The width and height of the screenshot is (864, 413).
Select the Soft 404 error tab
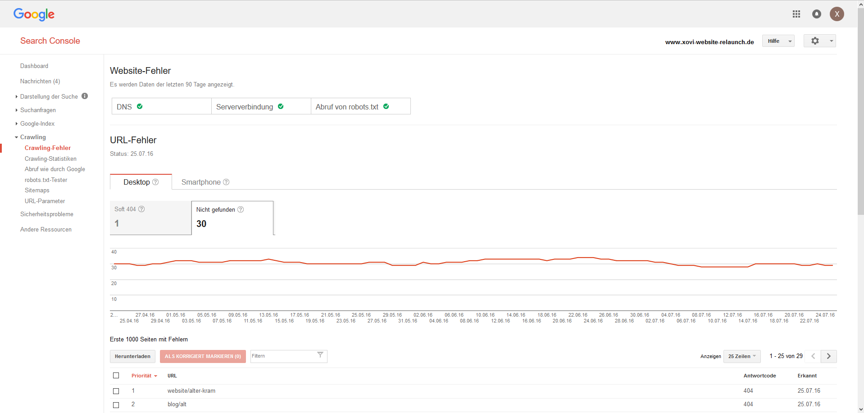(150, 218)
